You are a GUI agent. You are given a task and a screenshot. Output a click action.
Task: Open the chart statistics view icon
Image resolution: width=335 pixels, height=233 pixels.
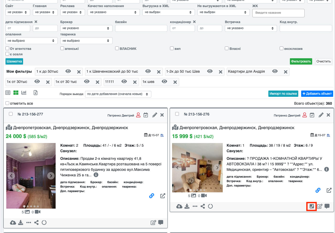point(24,92)
